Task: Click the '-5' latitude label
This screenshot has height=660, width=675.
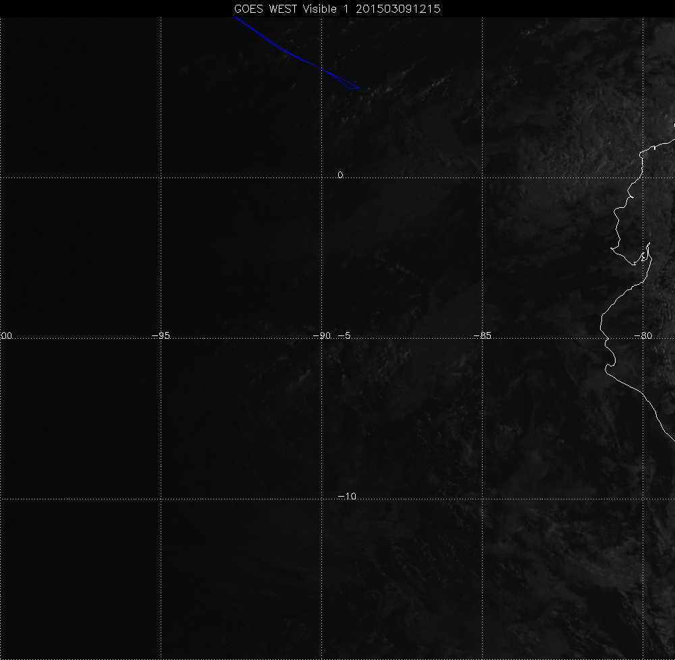Action: click(x=344, y=335)
